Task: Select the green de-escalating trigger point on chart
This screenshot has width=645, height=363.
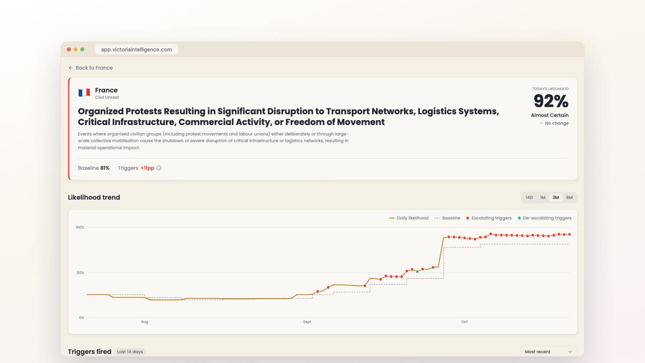Action: tap(417, 272)
